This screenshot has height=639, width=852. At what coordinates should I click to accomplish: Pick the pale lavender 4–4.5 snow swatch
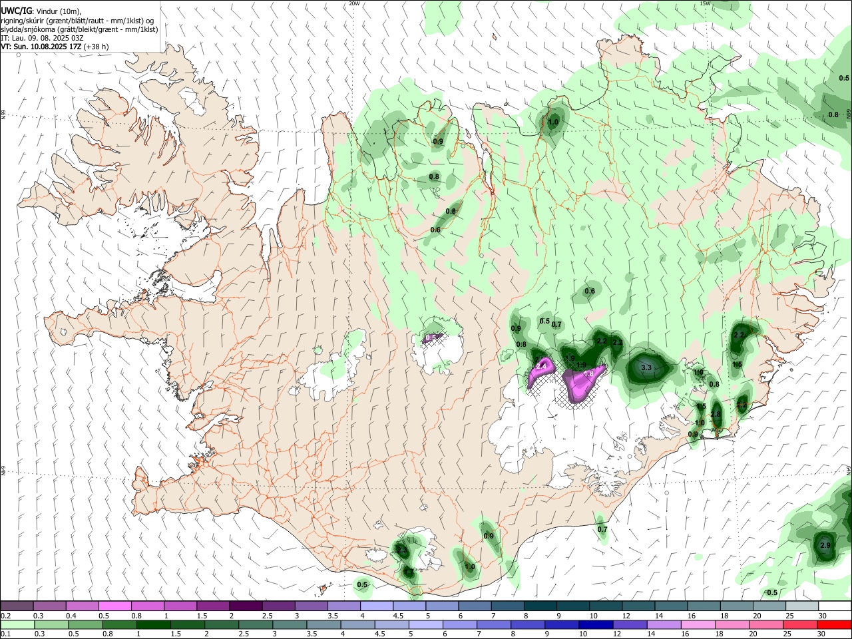pos(375,606)
